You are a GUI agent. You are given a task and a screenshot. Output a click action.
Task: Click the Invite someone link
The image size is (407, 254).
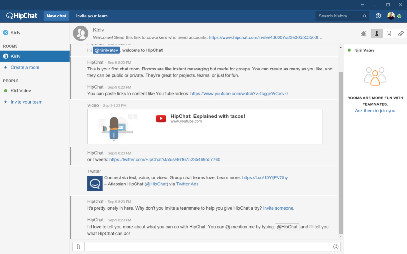(x=278, y=208)
